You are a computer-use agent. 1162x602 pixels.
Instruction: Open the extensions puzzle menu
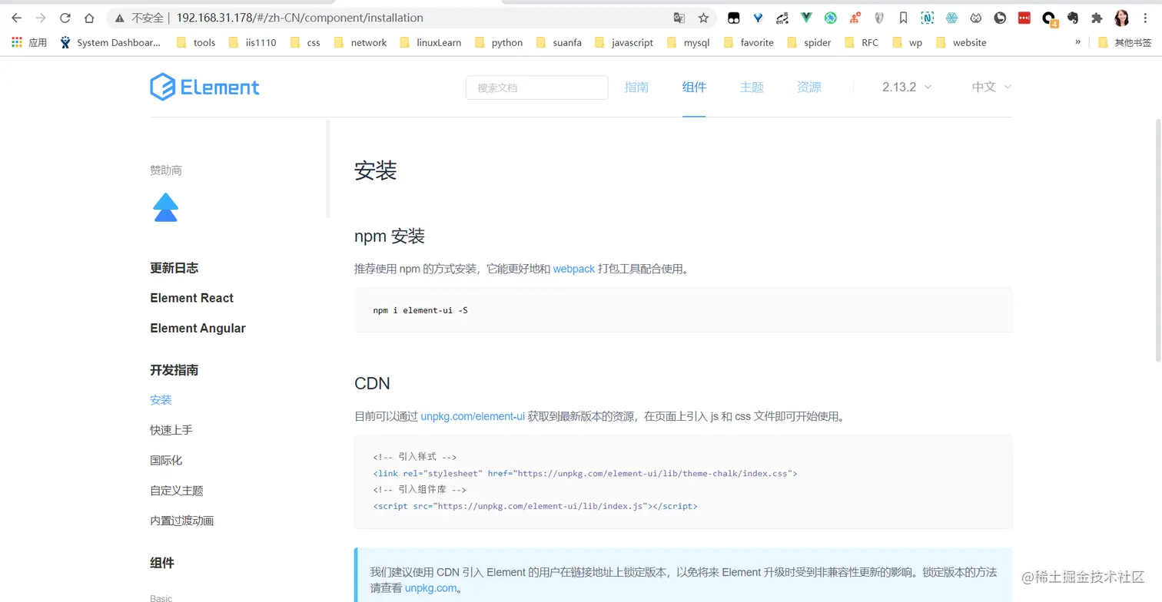tap(1097, 18)
